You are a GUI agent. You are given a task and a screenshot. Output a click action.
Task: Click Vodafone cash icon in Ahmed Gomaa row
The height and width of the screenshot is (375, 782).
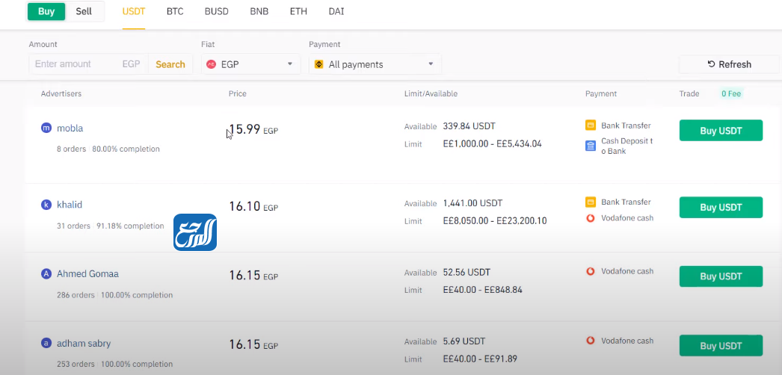[591, 271]
